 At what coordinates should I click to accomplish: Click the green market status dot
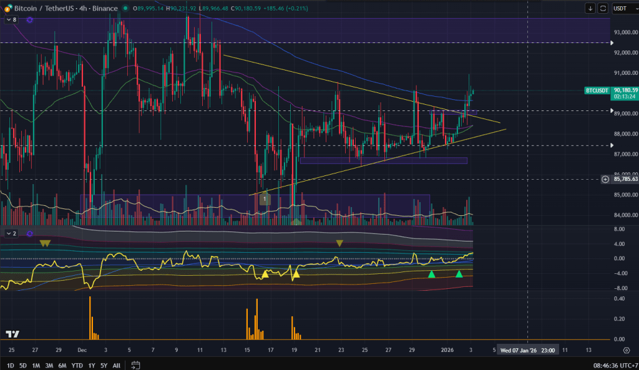point(125,9)
